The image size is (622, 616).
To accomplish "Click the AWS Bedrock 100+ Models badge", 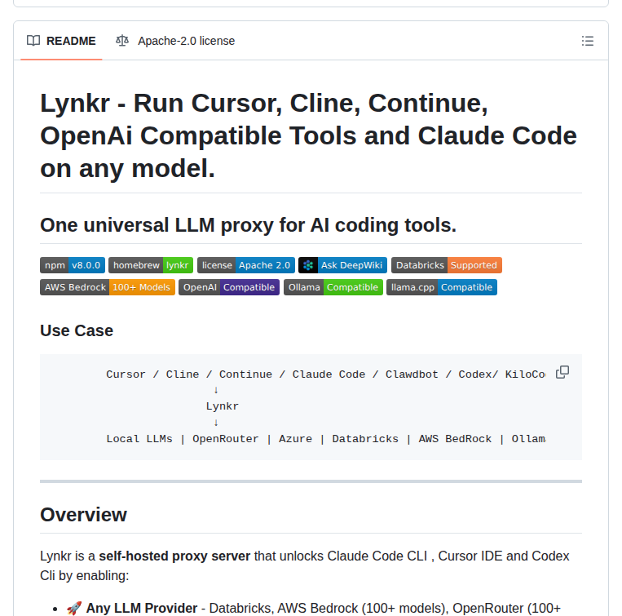I will (108, 287).
